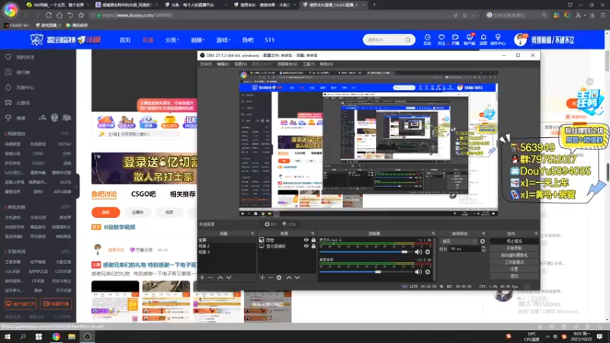Open address bar dropdown chevron
The width and height of the screenshot is (610, 343).
coord(473,15)
